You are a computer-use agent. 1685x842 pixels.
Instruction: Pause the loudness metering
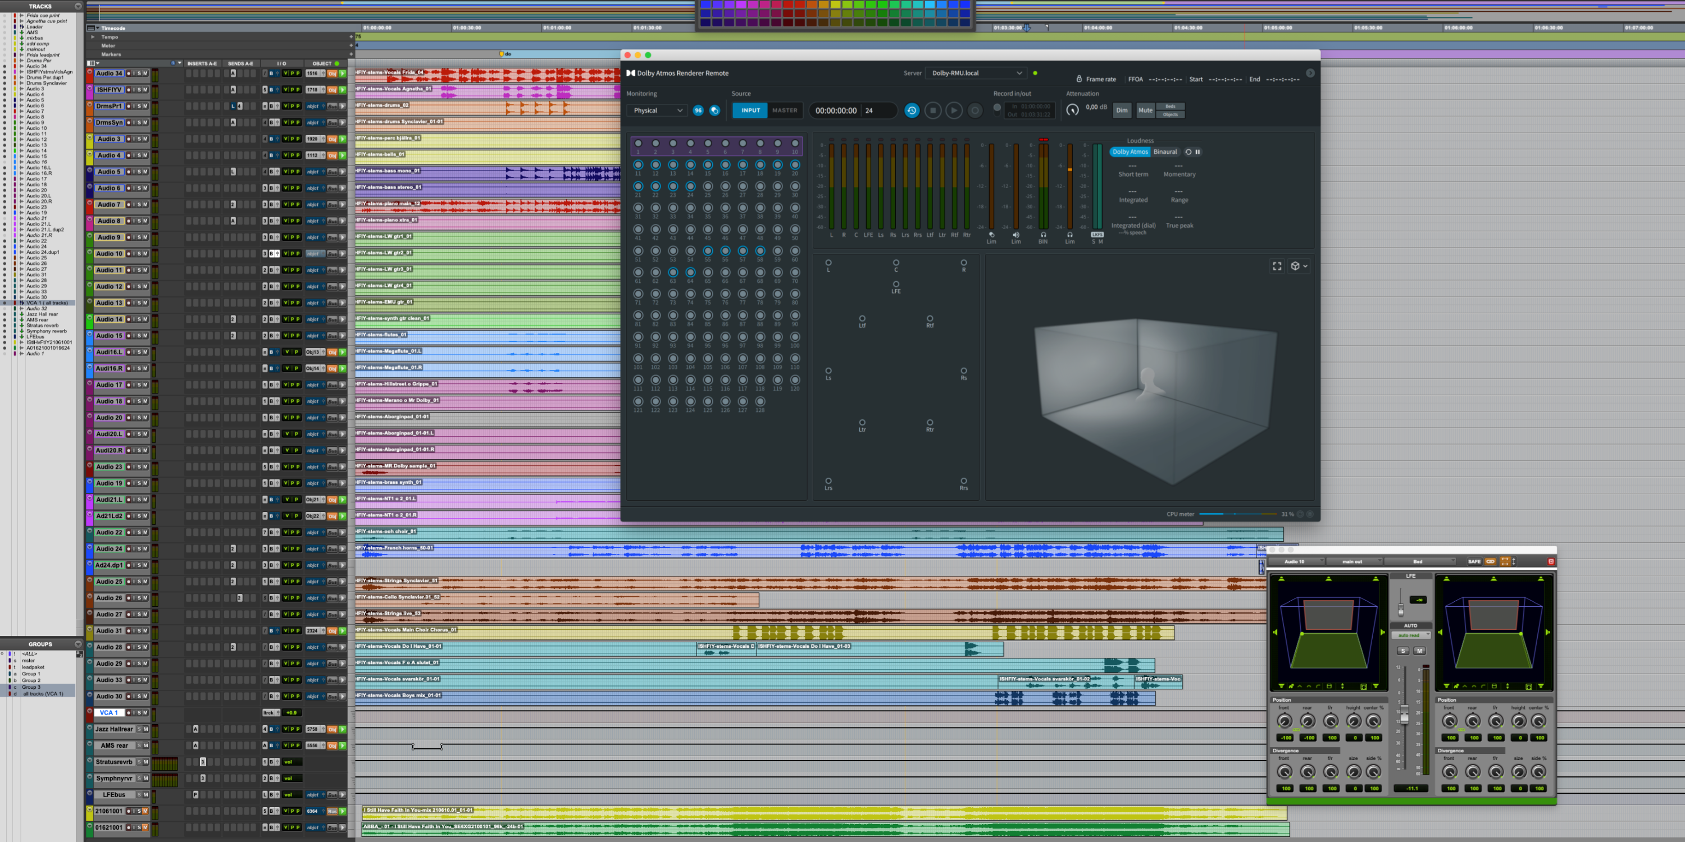pyautogui.click(x=1197, y=152)
